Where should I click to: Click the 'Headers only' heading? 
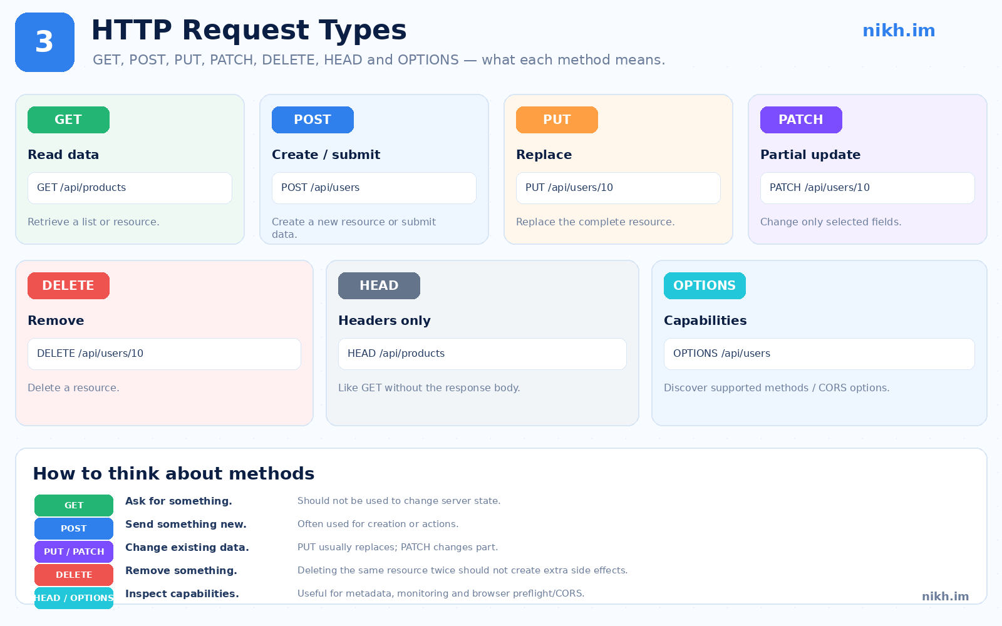pos(385,321)
